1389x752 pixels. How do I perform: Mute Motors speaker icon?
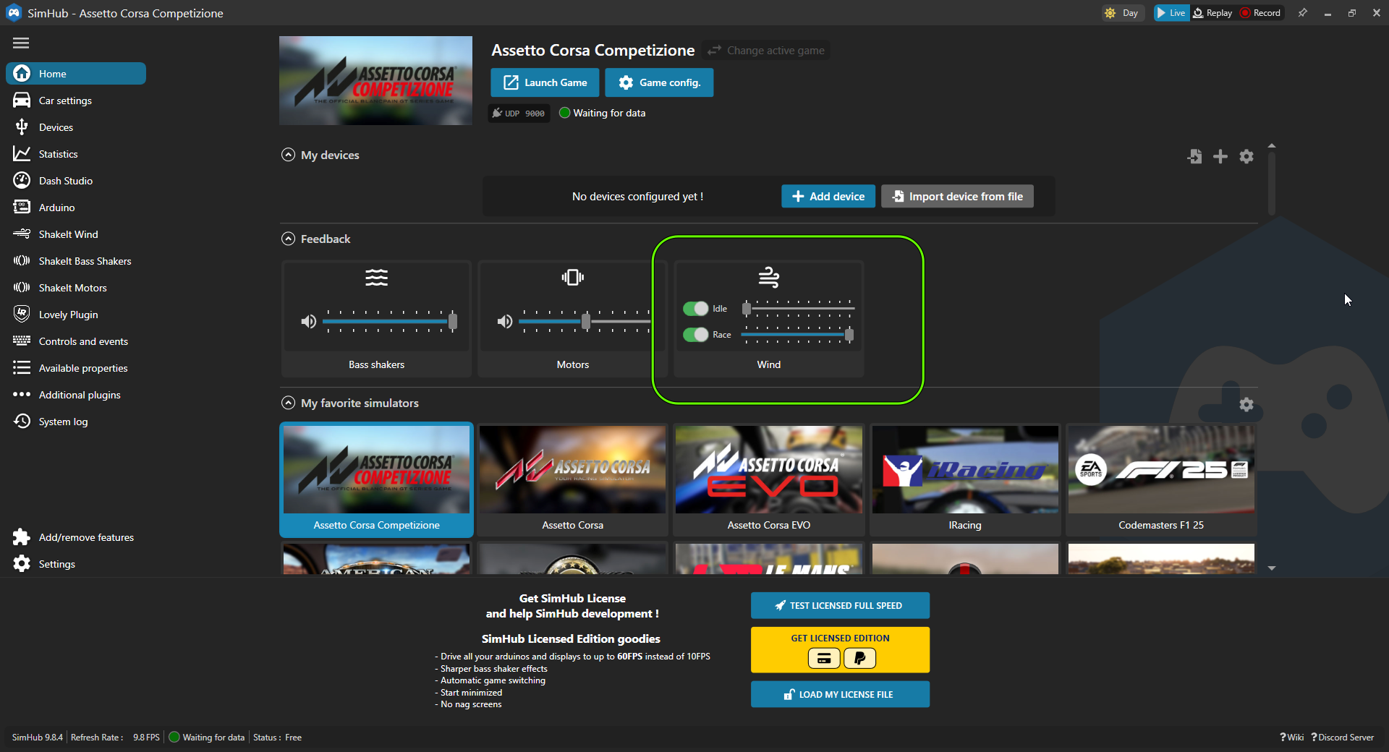point(505,321)
